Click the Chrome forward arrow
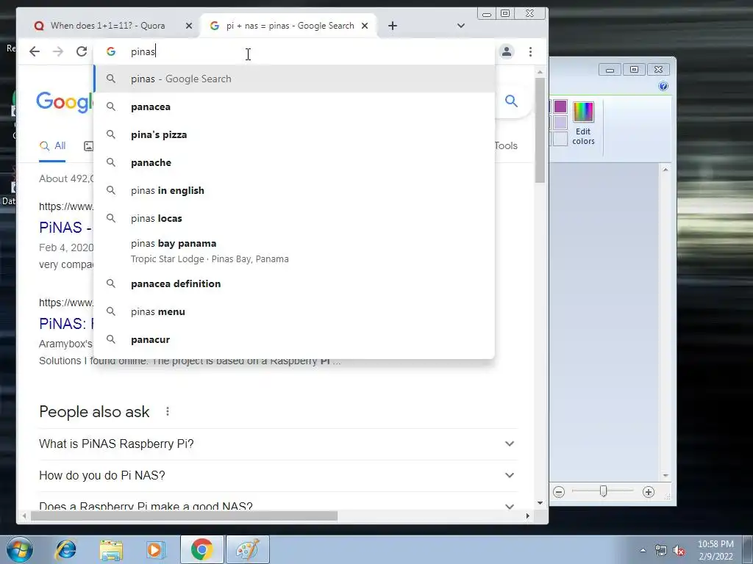Screen dimensions: 753x564 click(x=57, y=51)
